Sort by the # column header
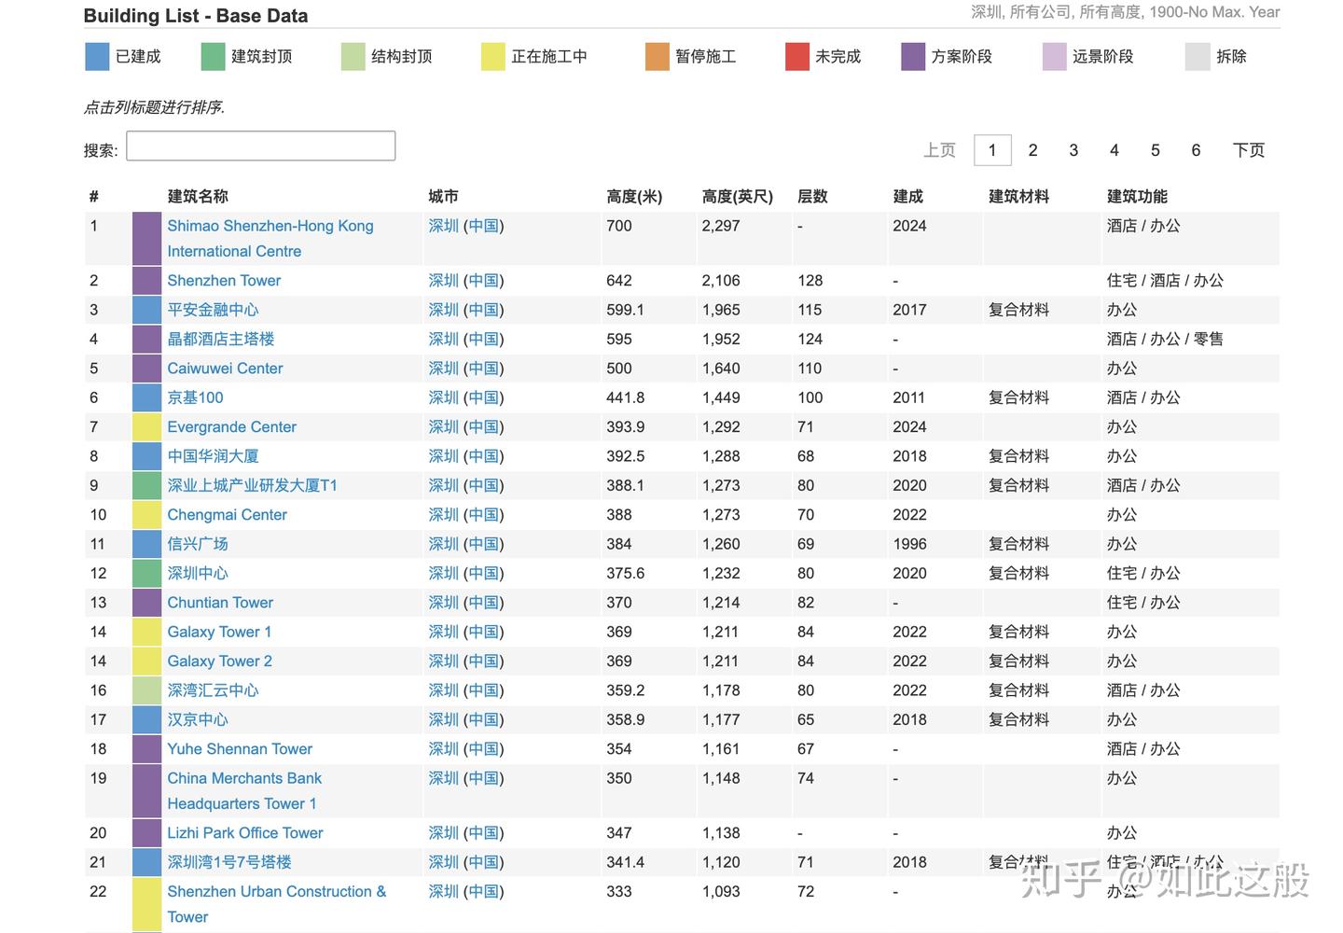This screenshot has width=1343, height=933. point(94,197)
